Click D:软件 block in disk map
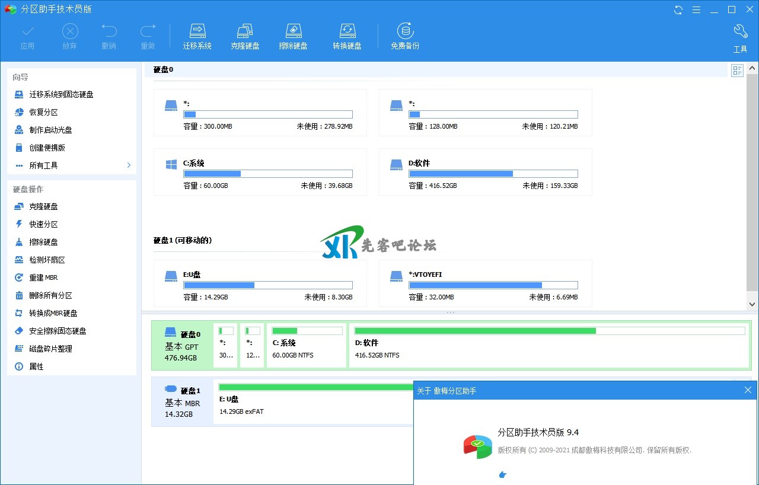Image resolution: width=759 pixels, height=485 pixels. click(x=549, y=344)
